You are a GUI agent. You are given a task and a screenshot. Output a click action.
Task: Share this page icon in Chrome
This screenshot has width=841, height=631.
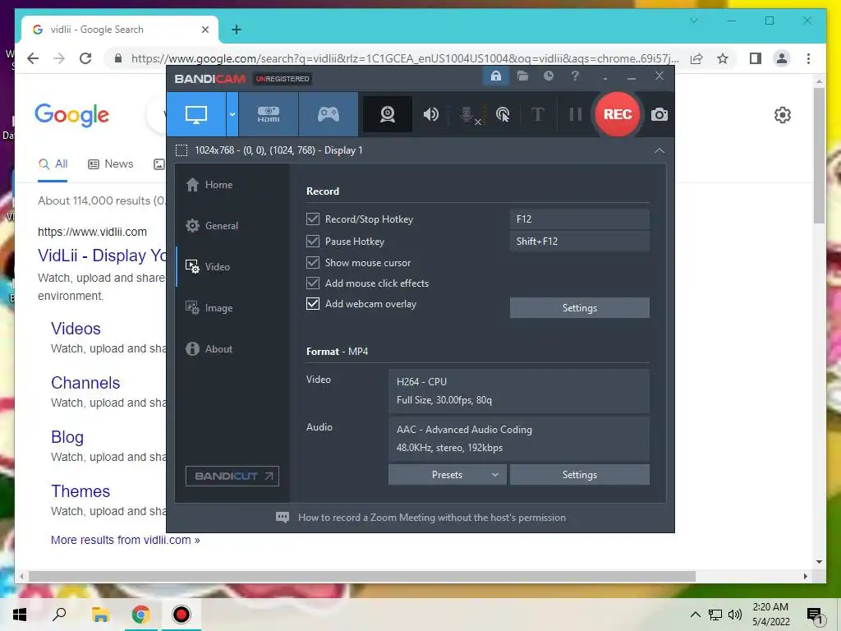tap(696, 58)
